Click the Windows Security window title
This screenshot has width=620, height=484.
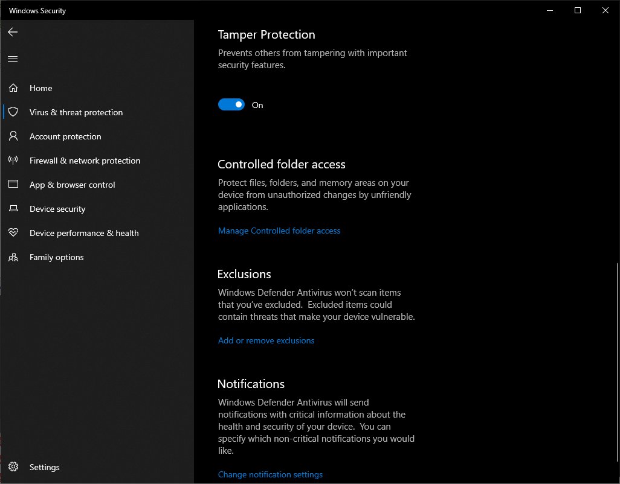click(x=37, y=11)
